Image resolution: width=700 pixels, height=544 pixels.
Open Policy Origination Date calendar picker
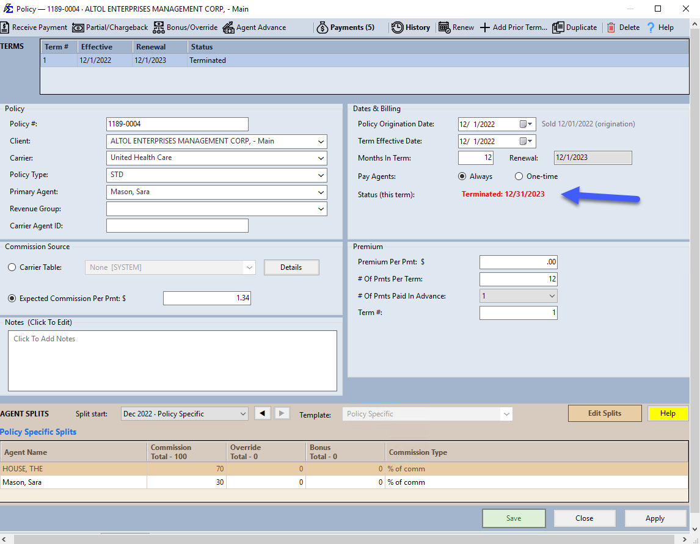526,124
